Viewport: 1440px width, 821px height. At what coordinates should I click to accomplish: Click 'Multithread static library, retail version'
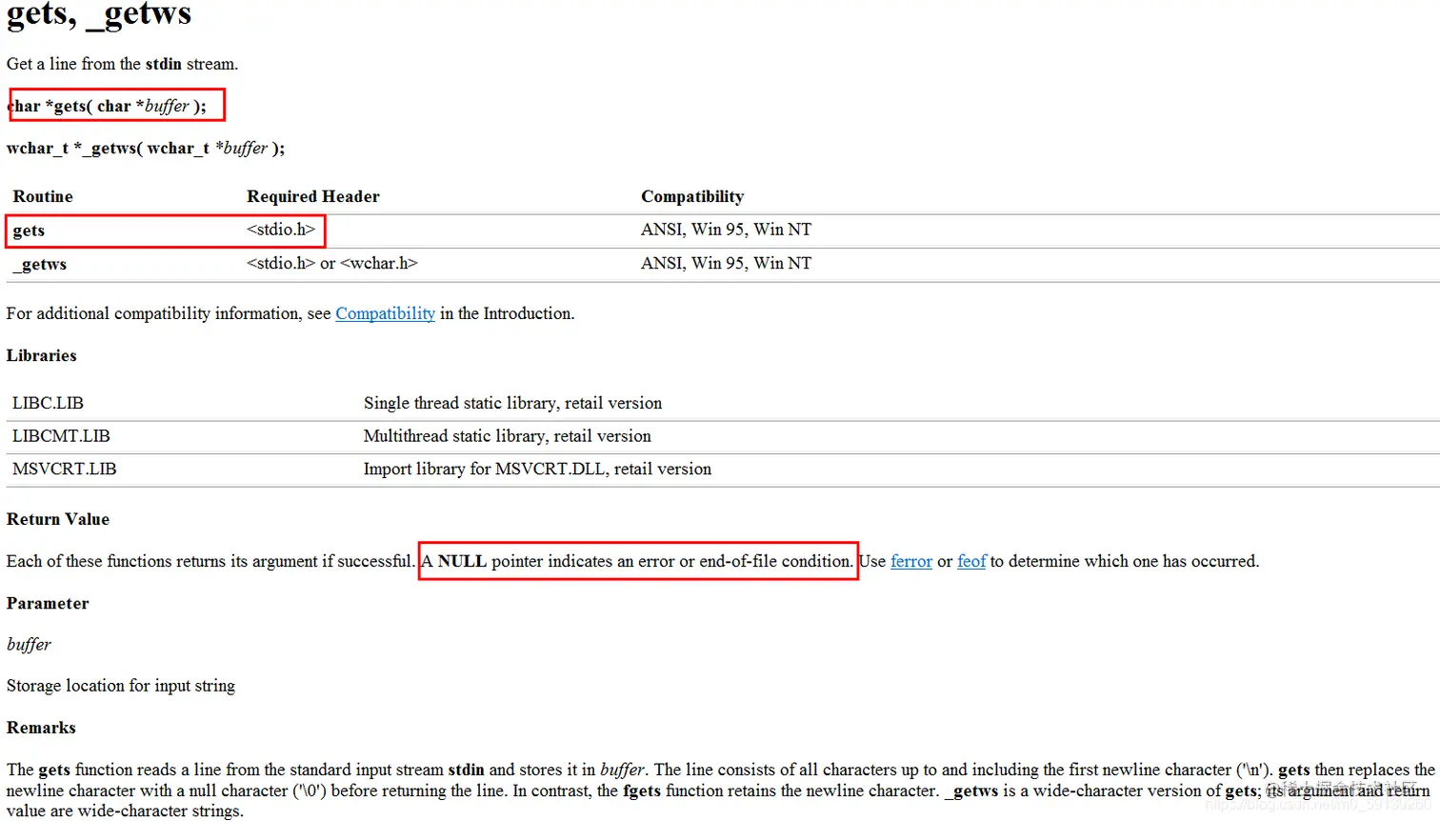pyautogui.click(x=508, y=436)
